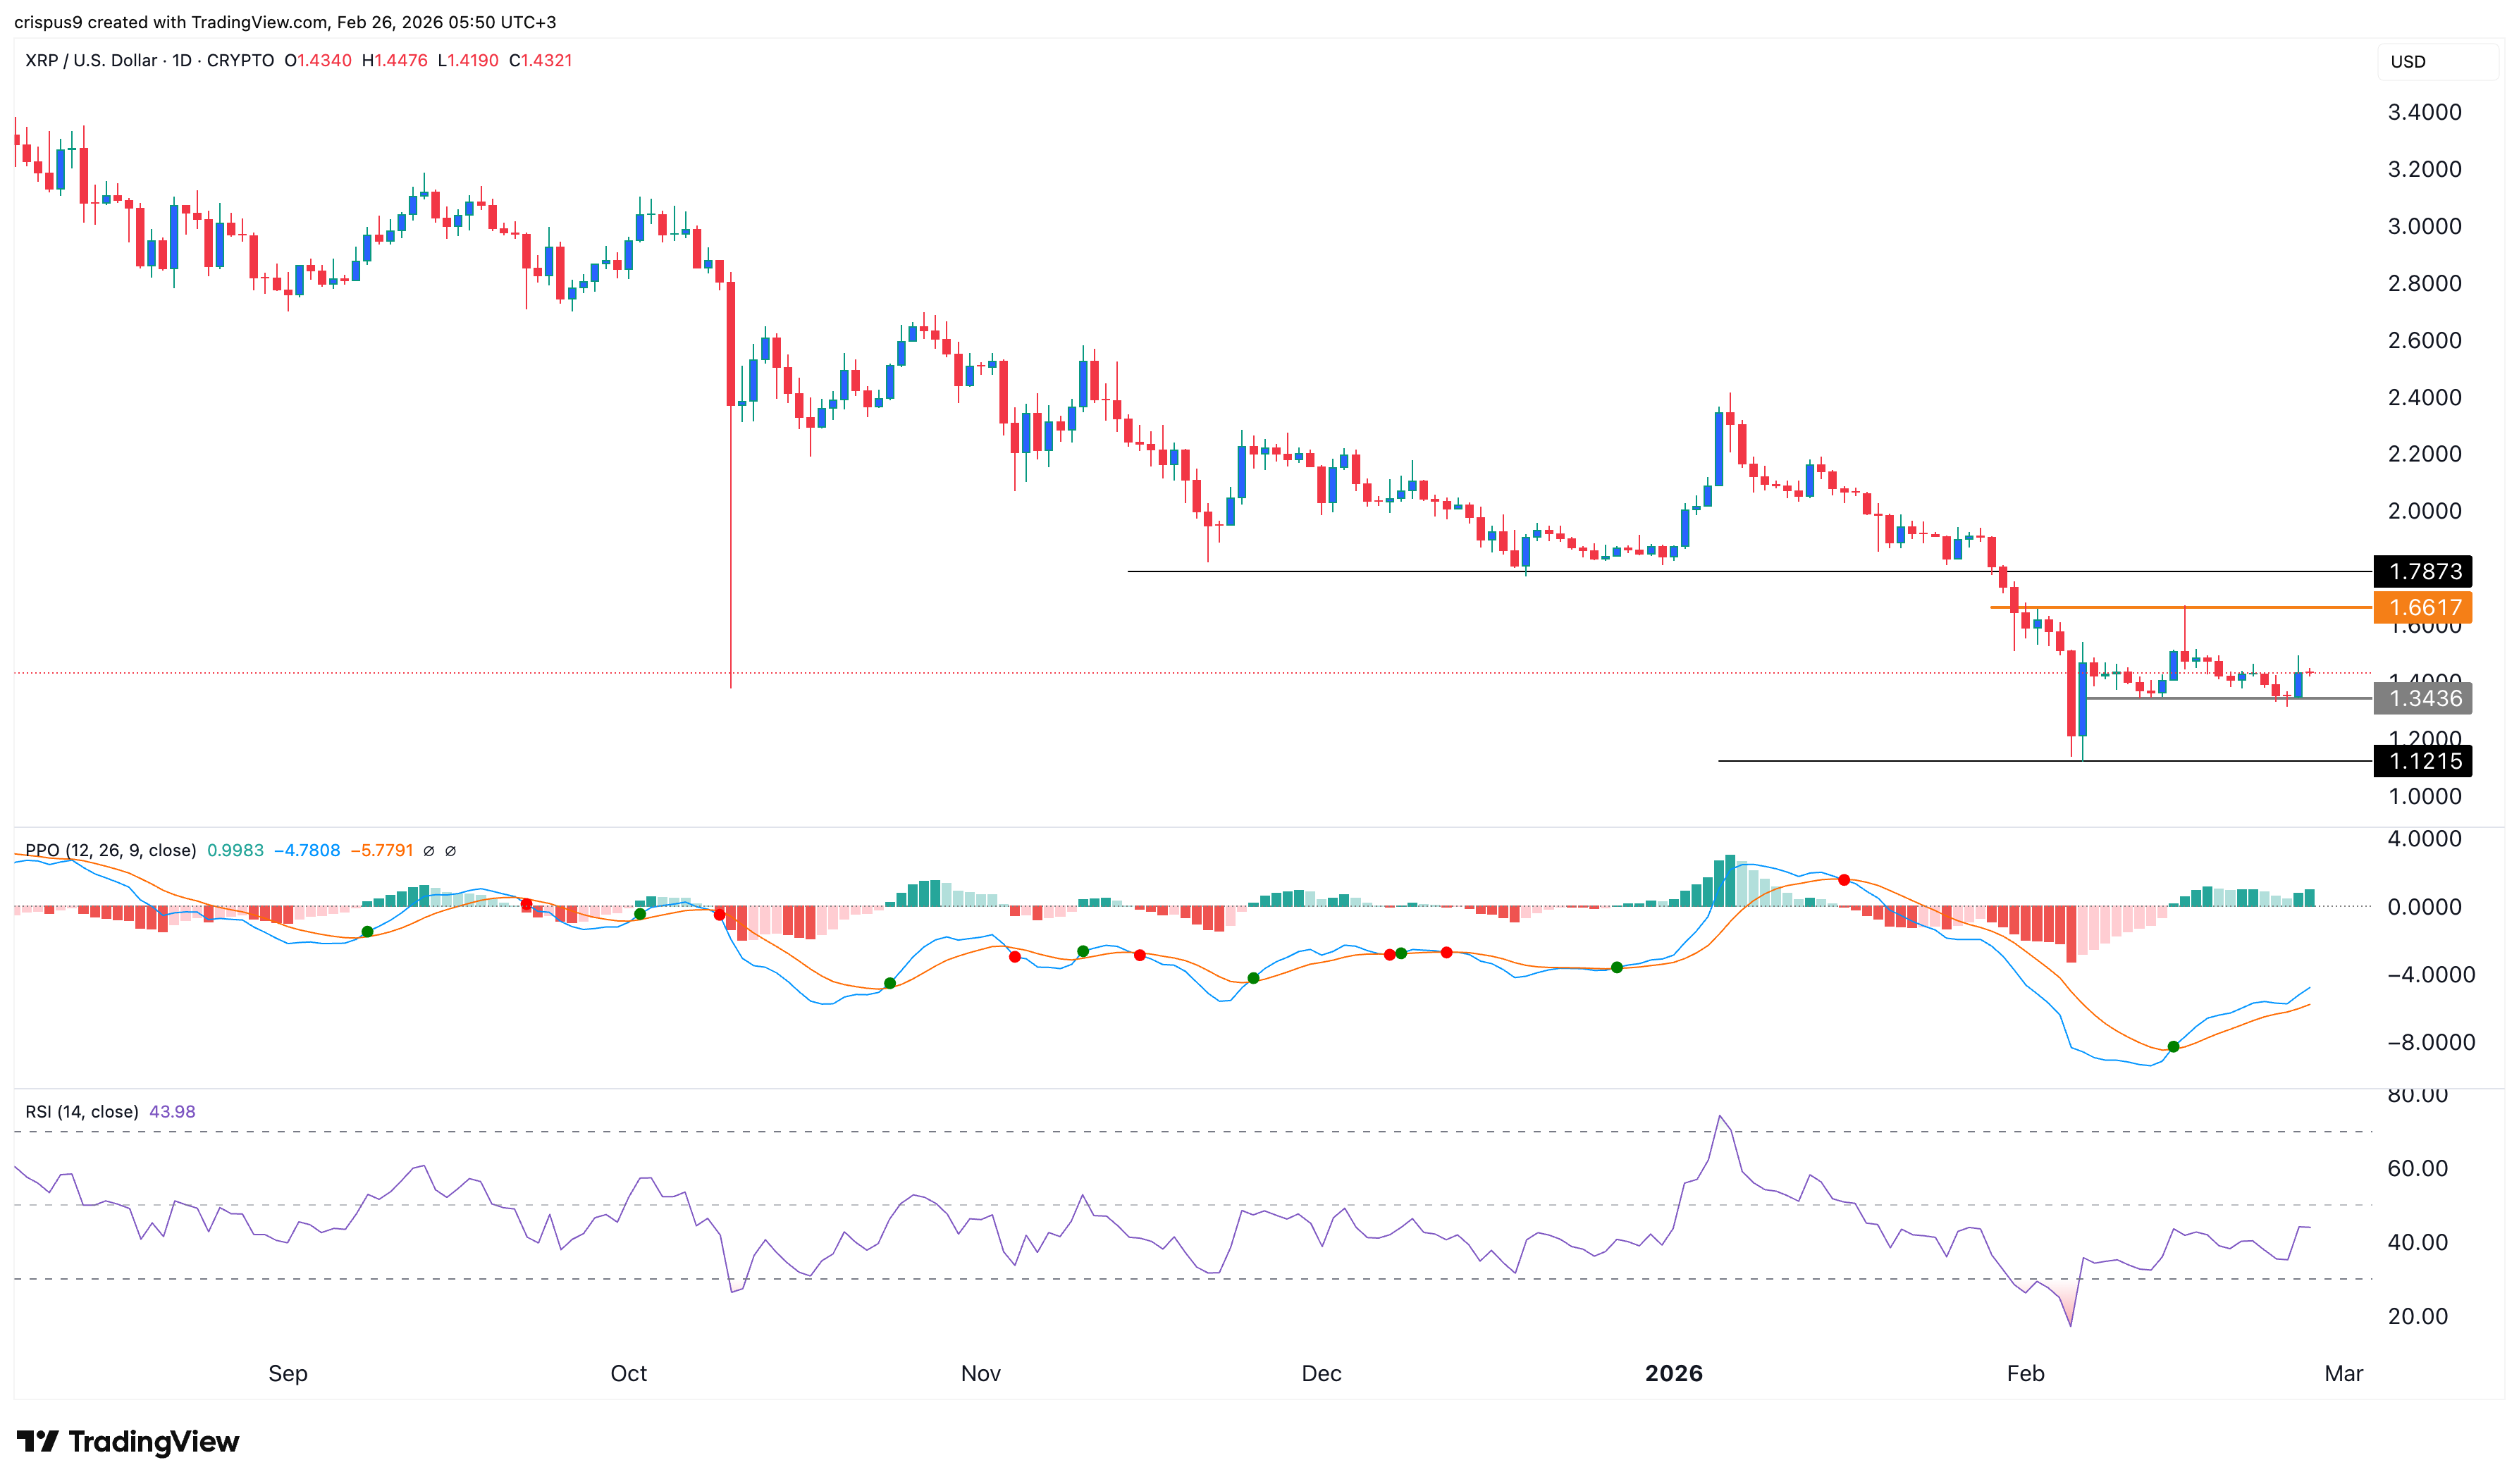Click the first ⊘ icon in the PPO legend

point(430,851)
